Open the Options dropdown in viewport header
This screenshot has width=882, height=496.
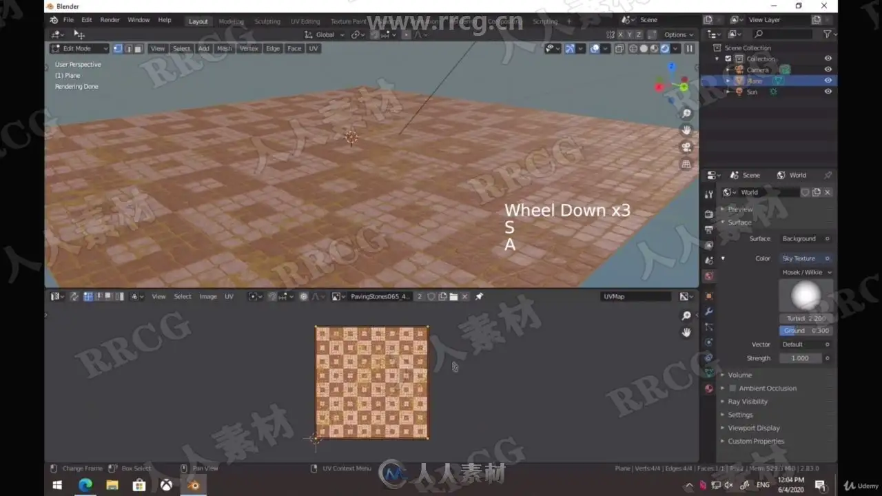coord(678,34)
